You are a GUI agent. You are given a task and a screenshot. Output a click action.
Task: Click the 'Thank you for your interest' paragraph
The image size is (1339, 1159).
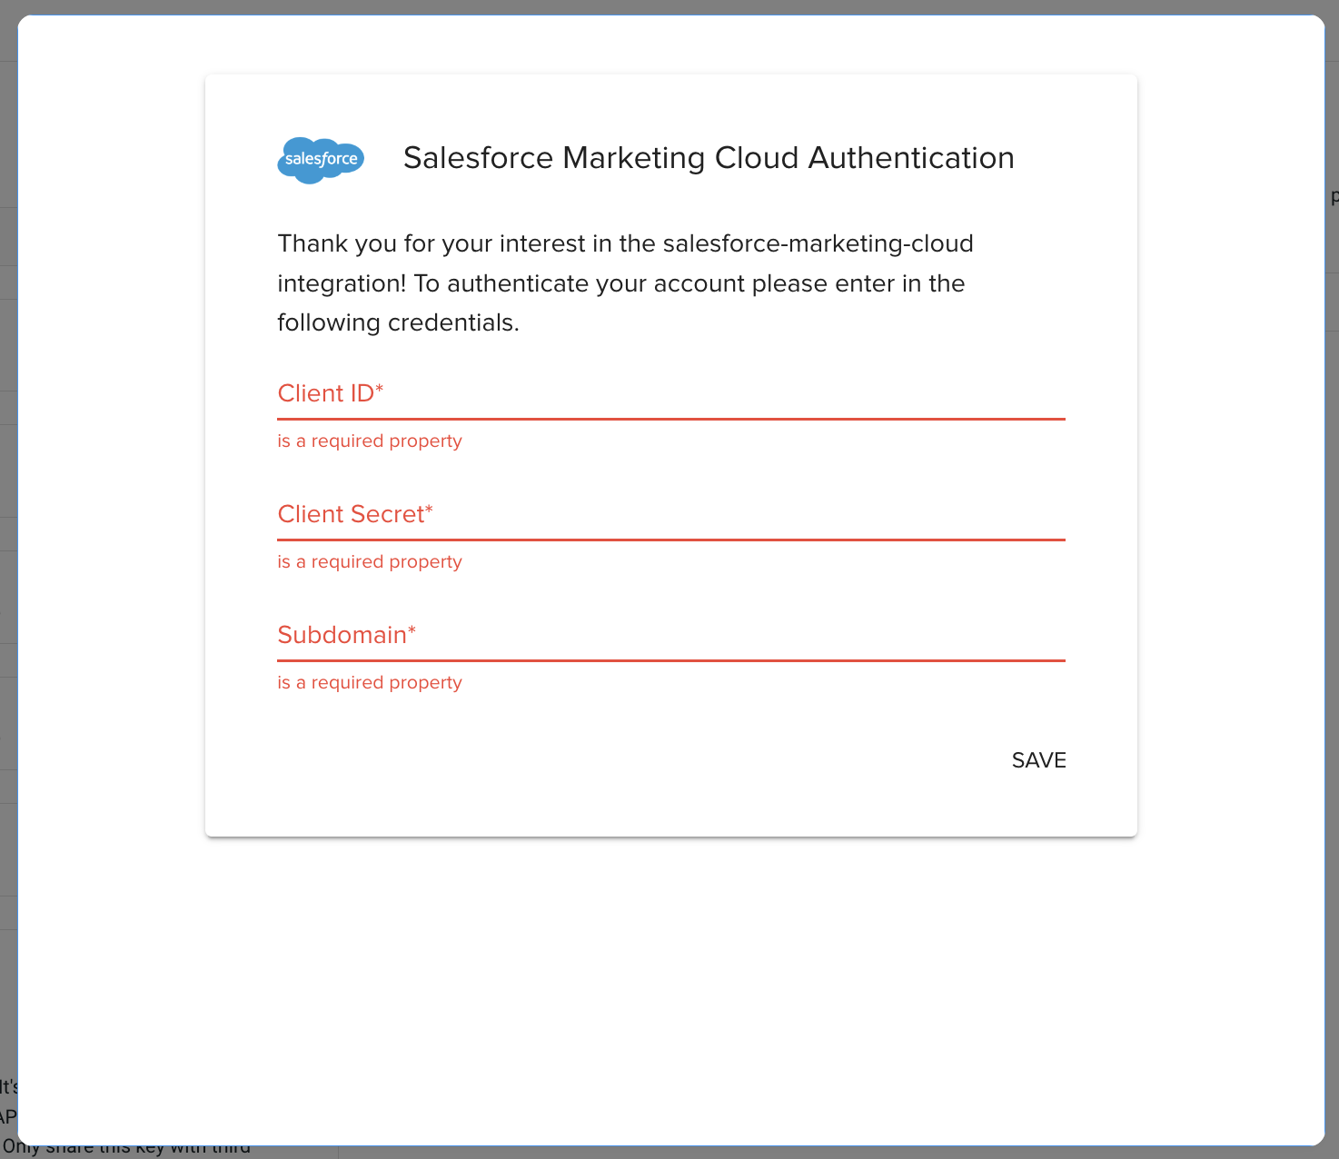[625, 282]
